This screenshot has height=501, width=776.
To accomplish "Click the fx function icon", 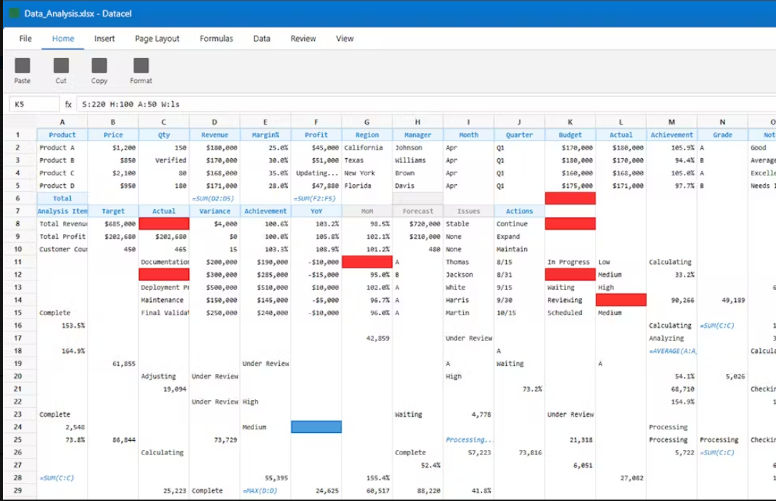I will pyautogui.click(x=68, y=104).
